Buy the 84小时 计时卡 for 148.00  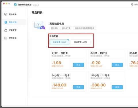78,87
